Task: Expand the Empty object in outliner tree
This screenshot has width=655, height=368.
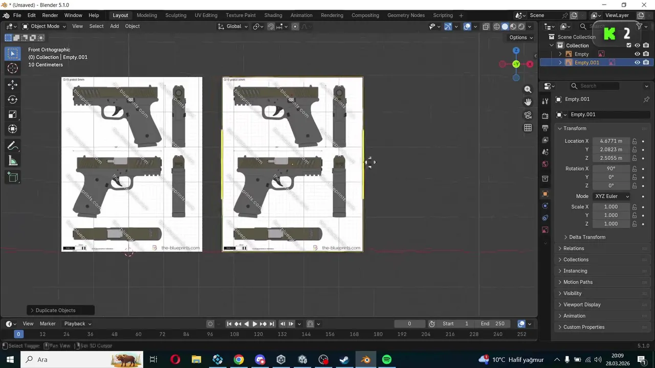Action: (560, 54)
